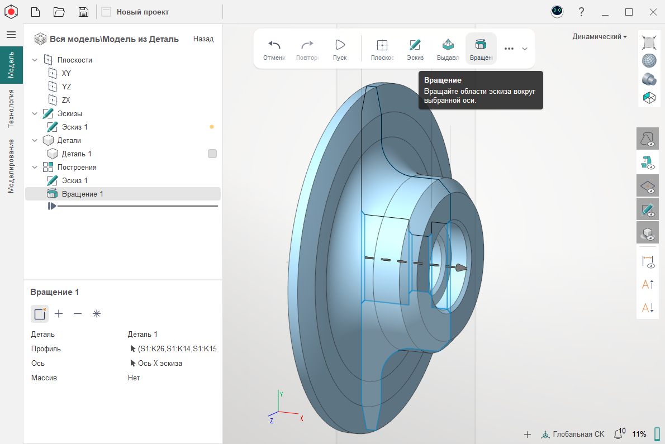Switch to the Технология side tab
665x444 pixels.
click(11, 108)
